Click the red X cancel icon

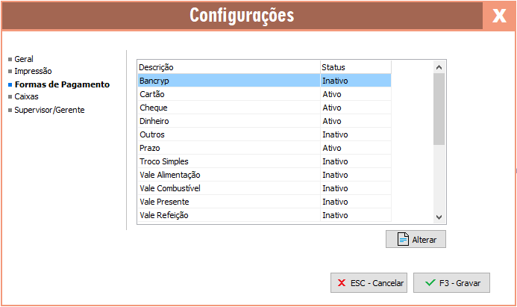click(342, 283)
